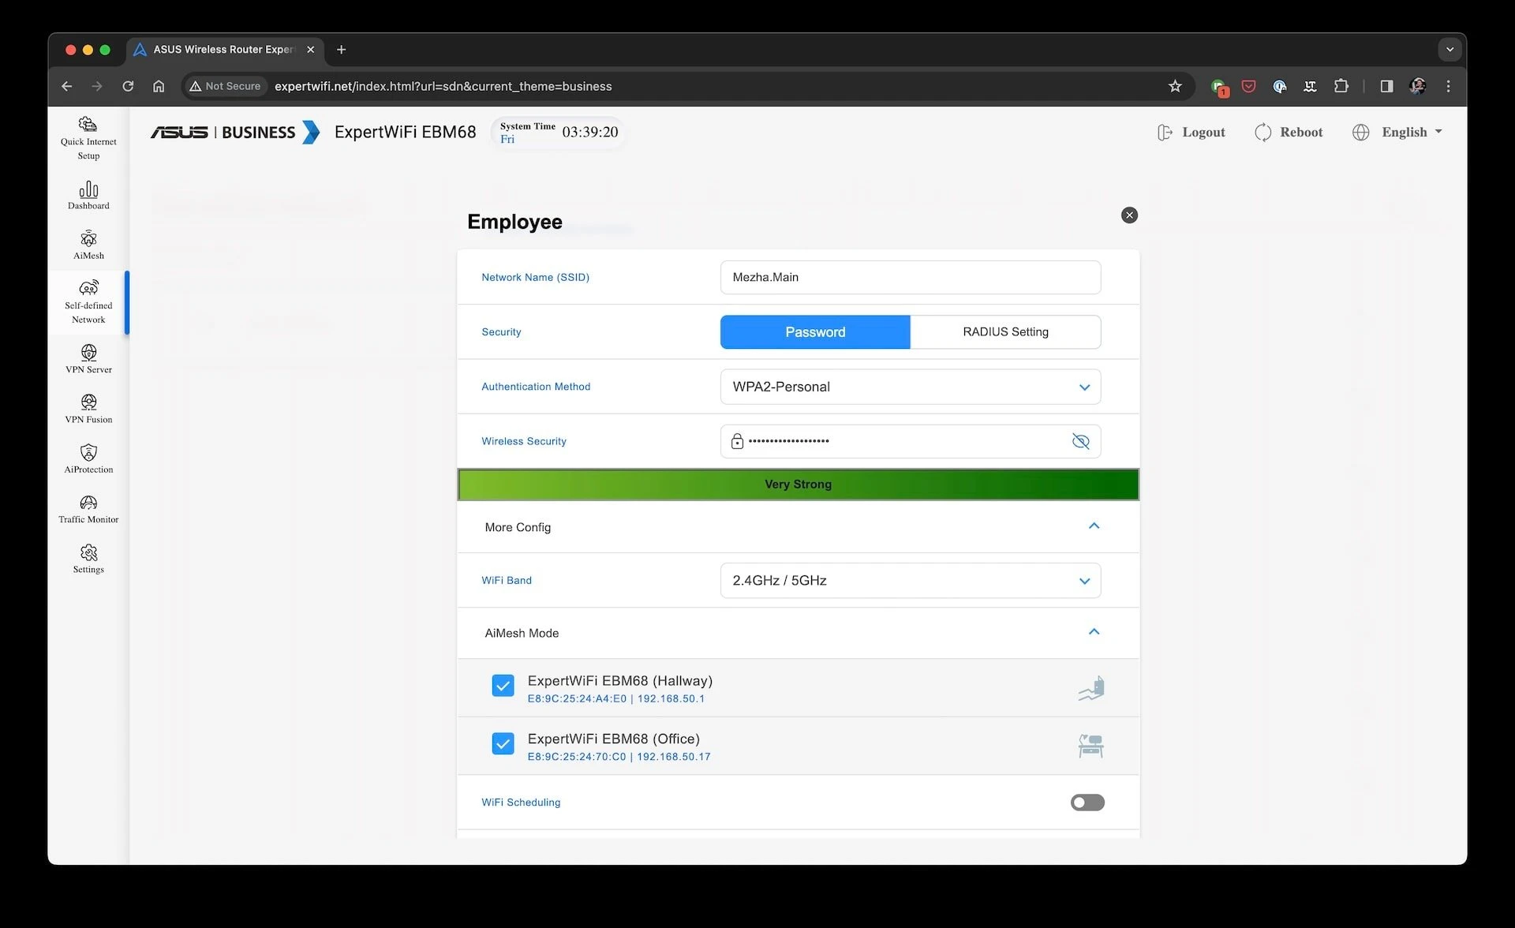Click the System Time display
The image size is (1515, 928).
coord(558,132)
